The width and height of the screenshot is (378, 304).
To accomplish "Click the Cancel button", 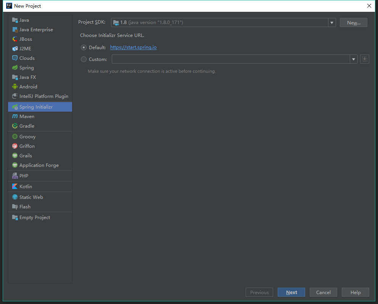I will (x=323, y=292).
